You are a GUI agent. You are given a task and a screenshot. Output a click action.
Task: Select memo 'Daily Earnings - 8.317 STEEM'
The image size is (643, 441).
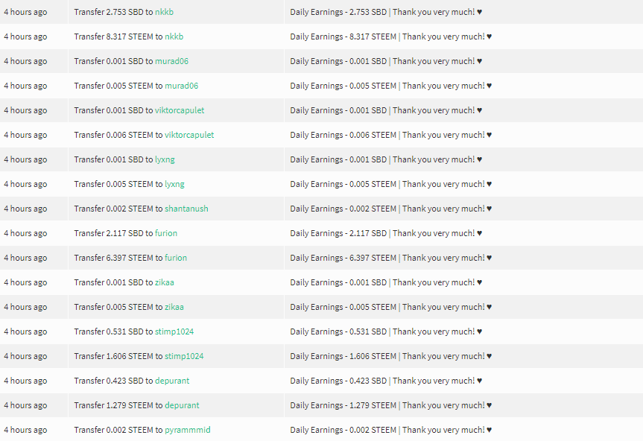tap(343, 37)
